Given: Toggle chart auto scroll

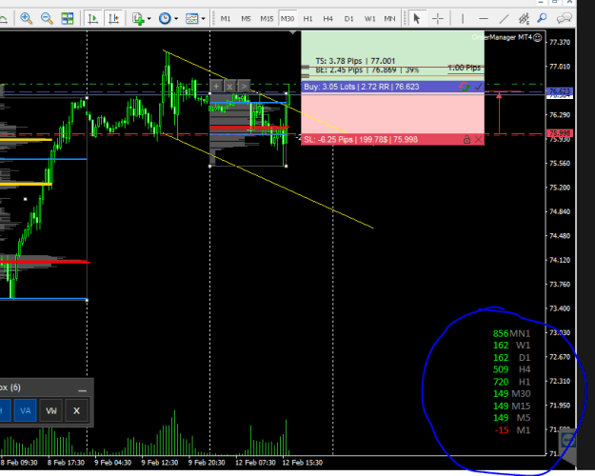Looking at the screenshot, I should click(92, 18).
